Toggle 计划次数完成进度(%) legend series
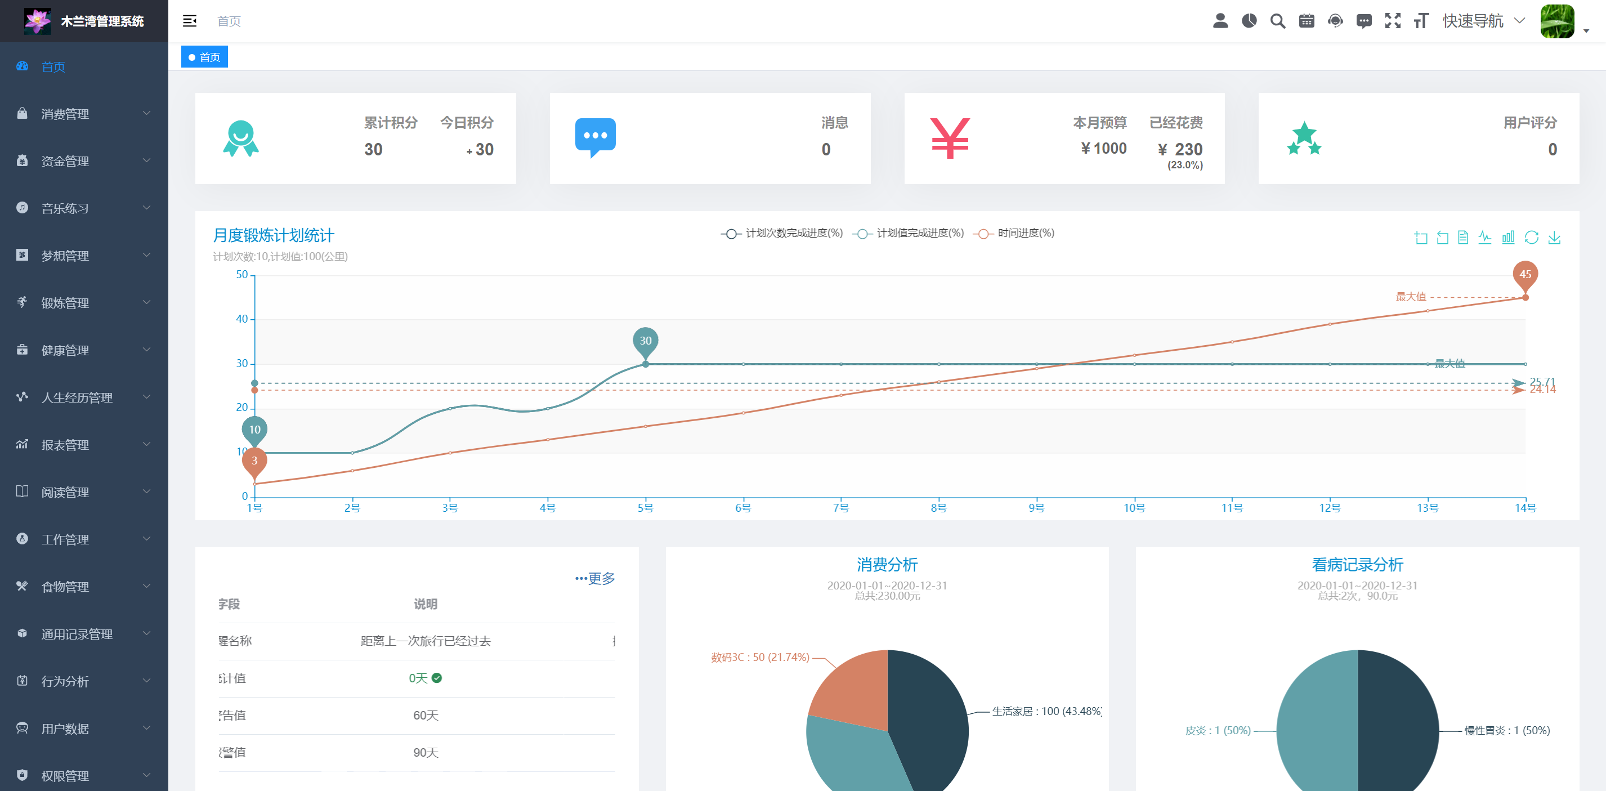 [781, 233]
